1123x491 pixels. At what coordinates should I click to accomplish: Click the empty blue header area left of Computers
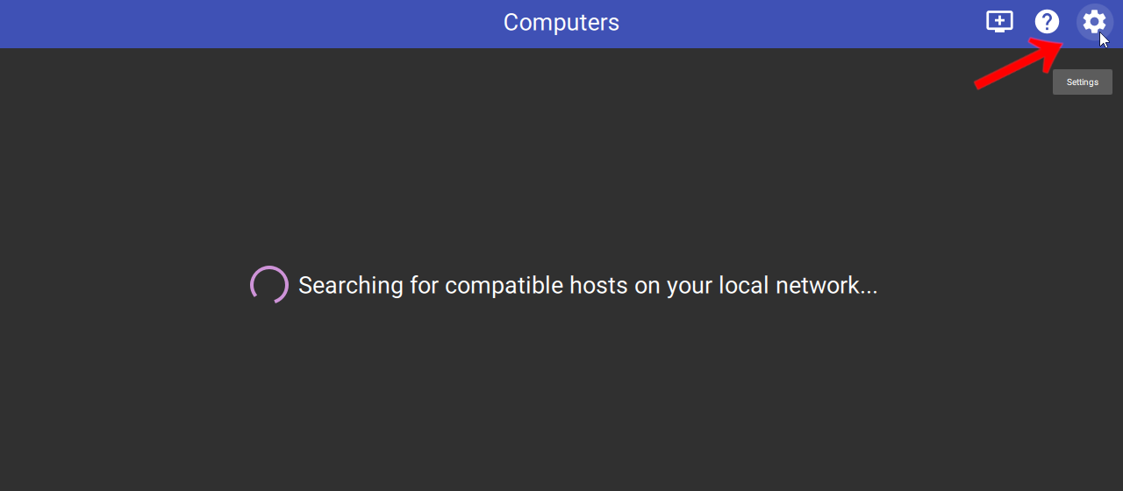(246, 24)
